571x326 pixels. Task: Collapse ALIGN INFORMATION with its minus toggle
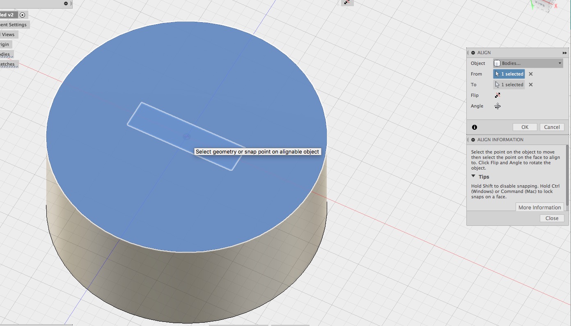(x=473, y=140)
